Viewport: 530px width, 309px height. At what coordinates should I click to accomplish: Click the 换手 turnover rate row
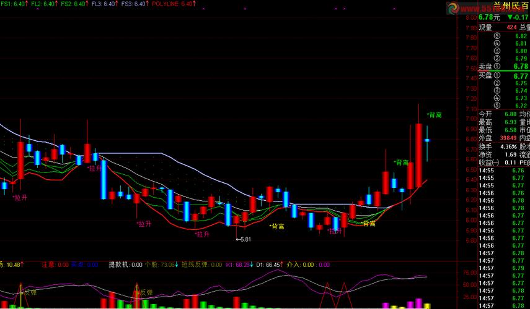pos(497,146)
